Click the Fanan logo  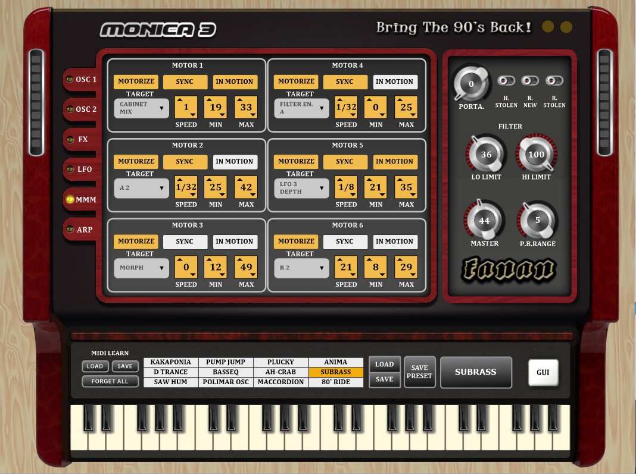point(508,270)
